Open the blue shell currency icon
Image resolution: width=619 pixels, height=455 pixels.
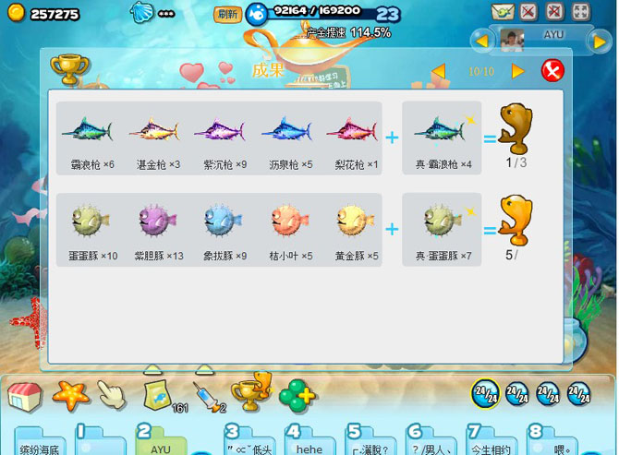click(142, 12)
